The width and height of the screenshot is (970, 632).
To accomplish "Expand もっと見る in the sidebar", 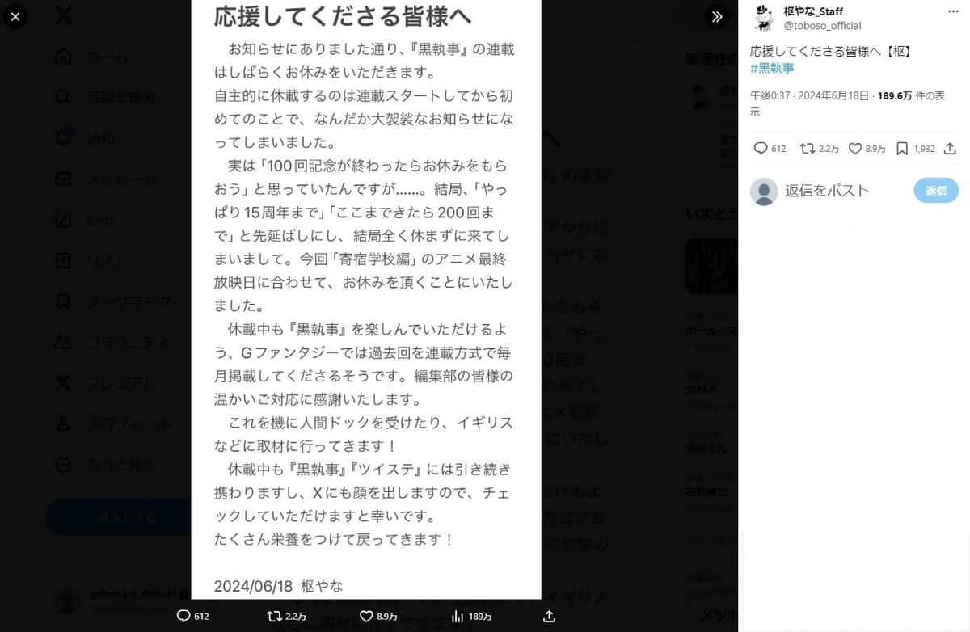I will (61, 465).
